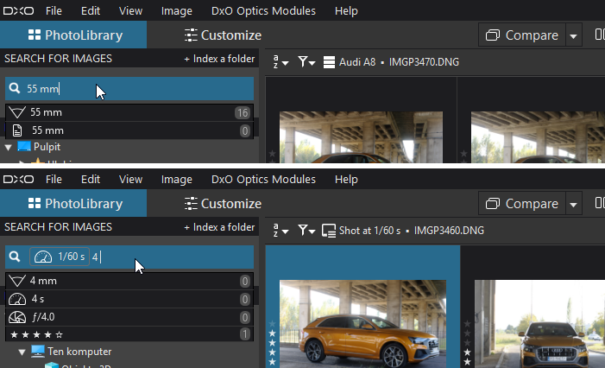Screen dimensions: 605x368
Task: Click Compare button in bottom window
Action: tap(521, 203)
